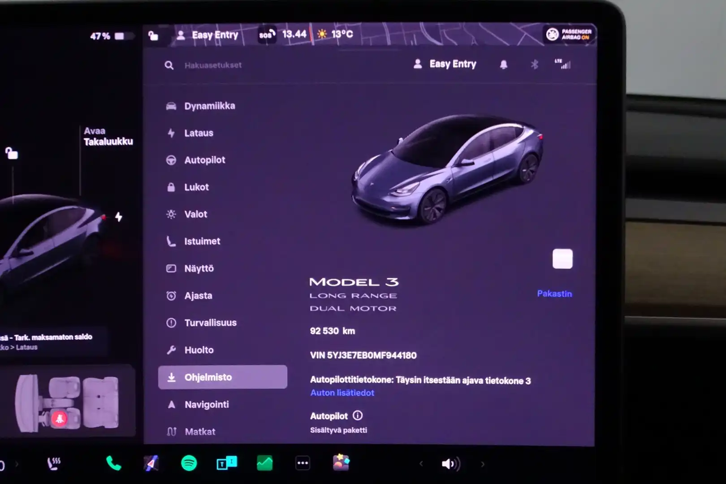Select the highlighted Ohjelmisto menu item
726x484 pixels.
pos(223,377)
